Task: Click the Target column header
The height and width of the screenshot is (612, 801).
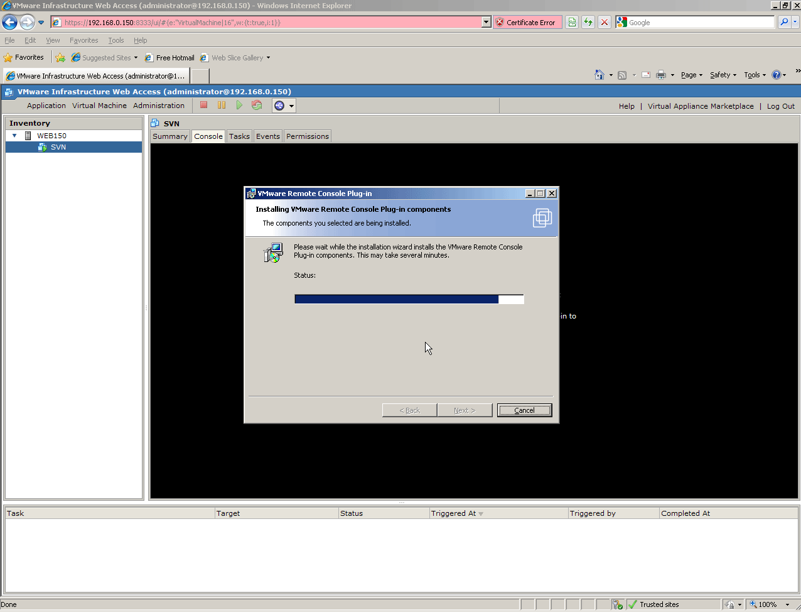Action: (276, 513)
